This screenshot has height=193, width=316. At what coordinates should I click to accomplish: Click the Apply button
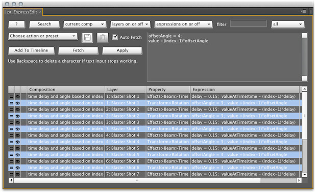123,50
